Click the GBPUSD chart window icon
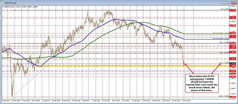This screenshot has width=238, height=104. (x=2, y=3)
